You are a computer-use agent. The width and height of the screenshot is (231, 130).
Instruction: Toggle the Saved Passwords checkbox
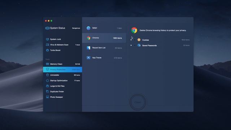tap(135, 45)
